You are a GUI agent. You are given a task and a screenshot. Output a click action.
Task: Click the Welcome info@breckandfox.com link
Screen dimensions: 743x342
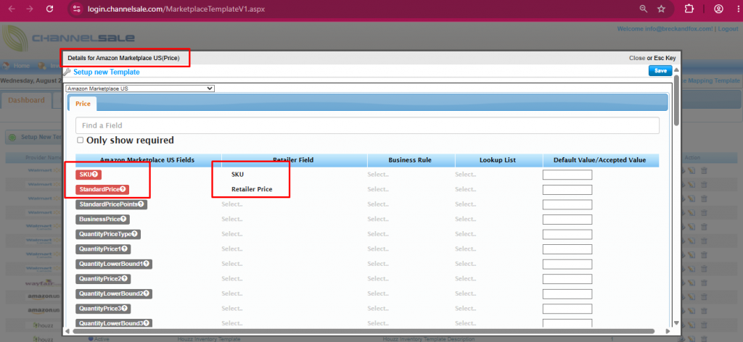point(665,29)
